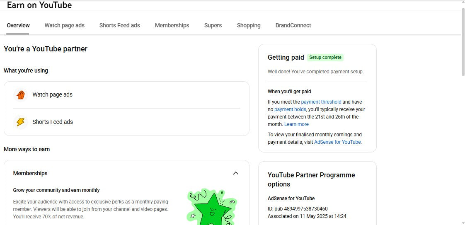Open the Shorts Feed ads tab

pyautogui.click(x=119, y=25)
